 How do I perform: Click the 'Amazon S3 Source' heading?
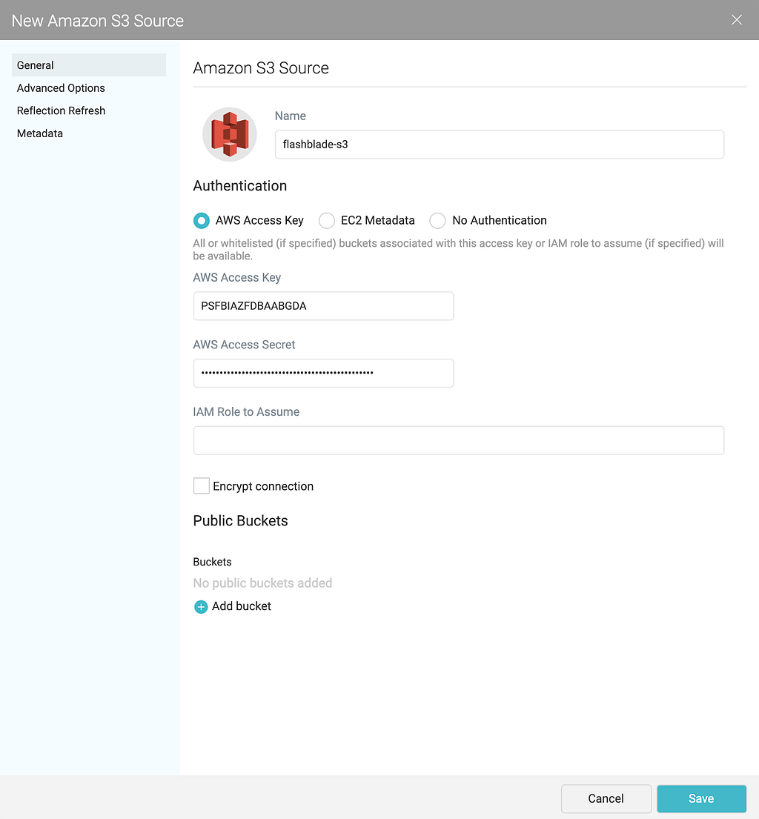[x=261, y=68]
